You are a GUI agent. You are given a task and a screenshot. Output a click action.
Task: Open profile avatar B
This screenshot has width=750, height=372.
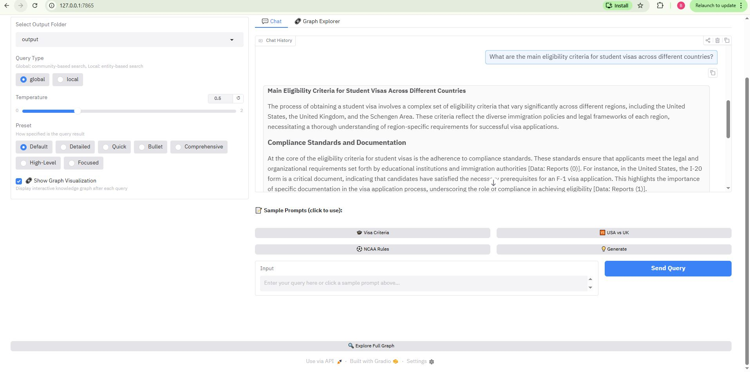pos(681,5)
